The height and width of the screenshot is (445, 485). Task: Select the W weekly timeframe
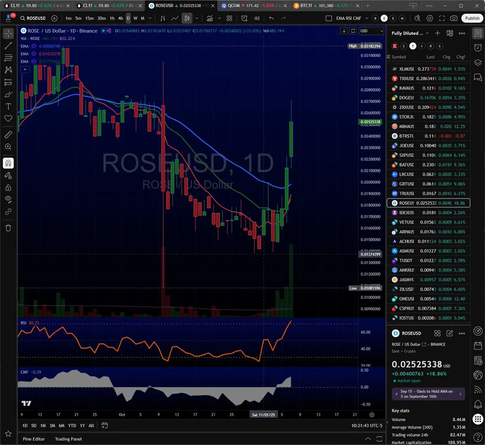tap(135, 18)
